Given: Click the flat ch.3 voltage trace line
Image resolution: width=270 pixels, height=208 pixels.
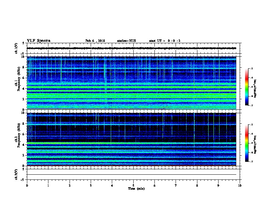Looking at the screenshot, I should pos(132,175).
